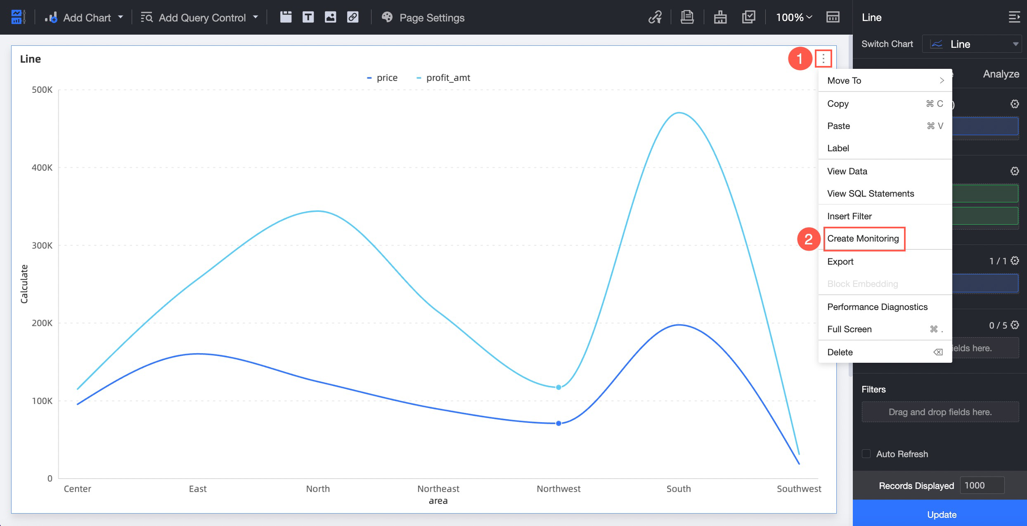Image resolution: width=1027 pixels, height=526 pixels.
Task: Enable the Auto Refresh checkbox
Action: [x=866, y=454]
